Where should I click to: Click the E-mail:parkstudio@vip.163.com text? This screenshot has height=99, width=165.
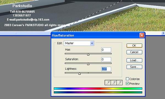[28, 20]
